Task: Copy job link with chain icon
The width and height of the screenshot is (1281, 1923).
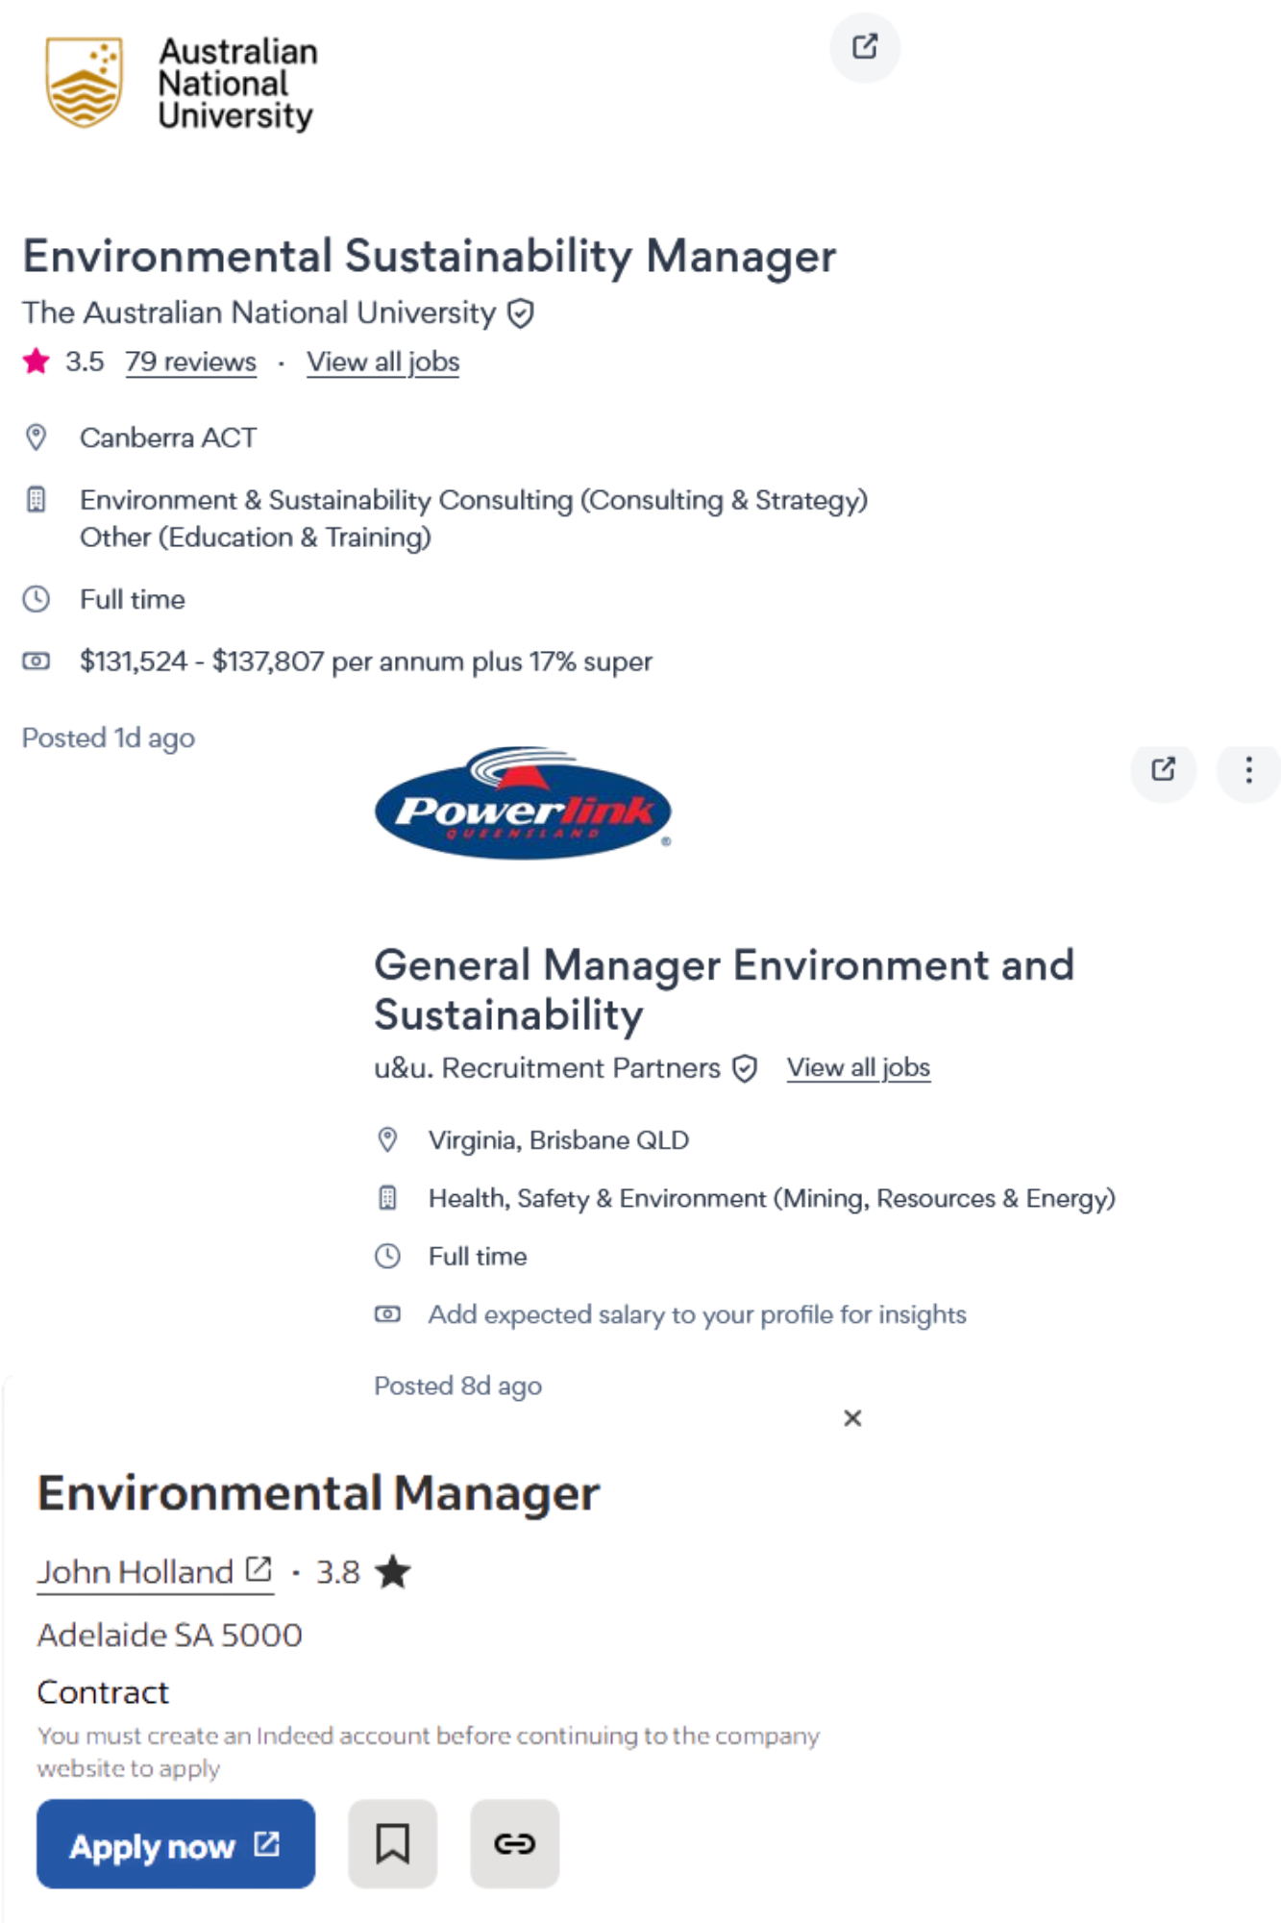Action: tap(514, 1844)
